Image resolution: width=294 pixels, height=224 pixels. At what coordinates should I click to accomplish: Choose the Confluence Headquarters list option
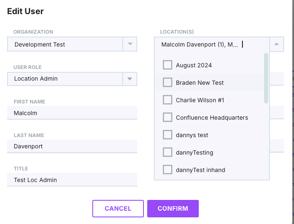[212, 118]
